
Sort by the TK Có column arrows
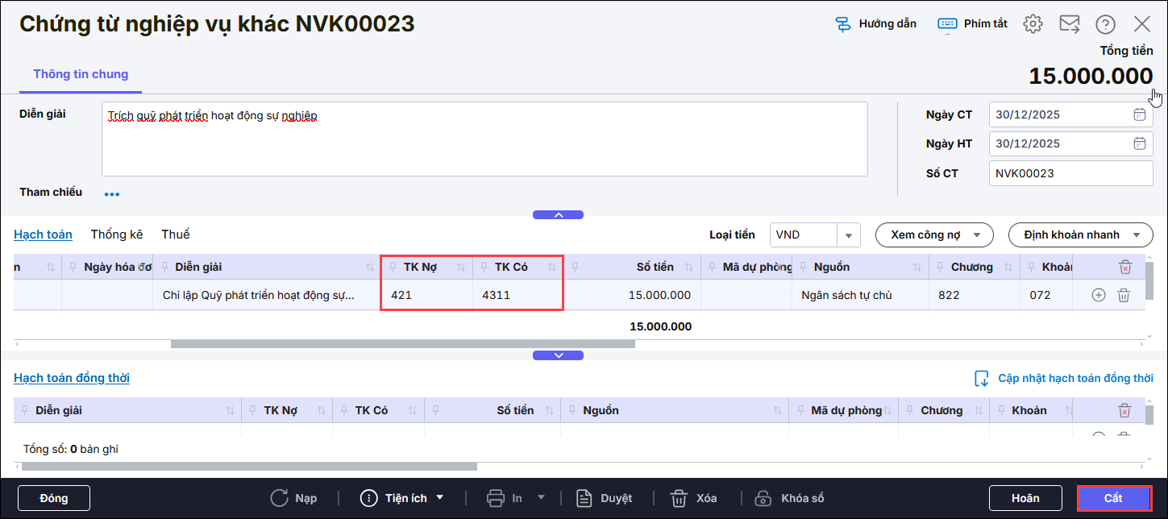(552, 268)
